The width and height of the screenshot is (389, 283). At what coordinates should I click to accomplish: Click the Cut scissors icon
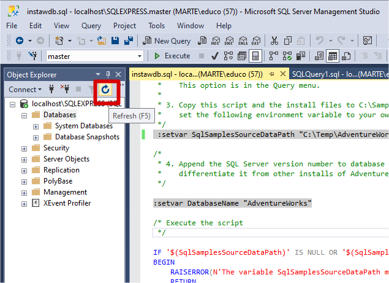[x=274, y=41]
